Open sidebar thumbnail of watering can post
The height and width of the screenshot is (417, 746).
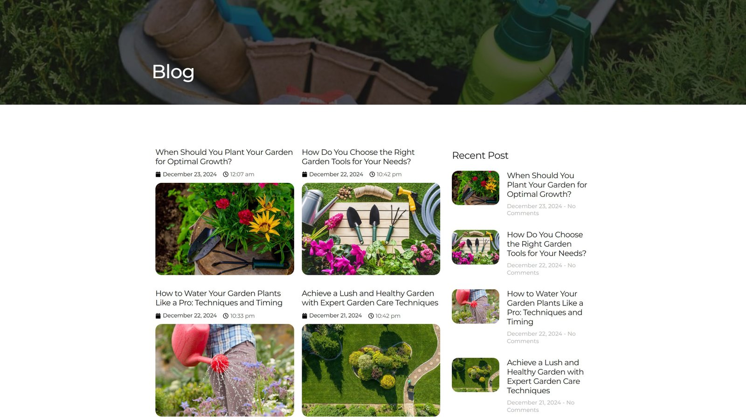[x=476, y=306]
